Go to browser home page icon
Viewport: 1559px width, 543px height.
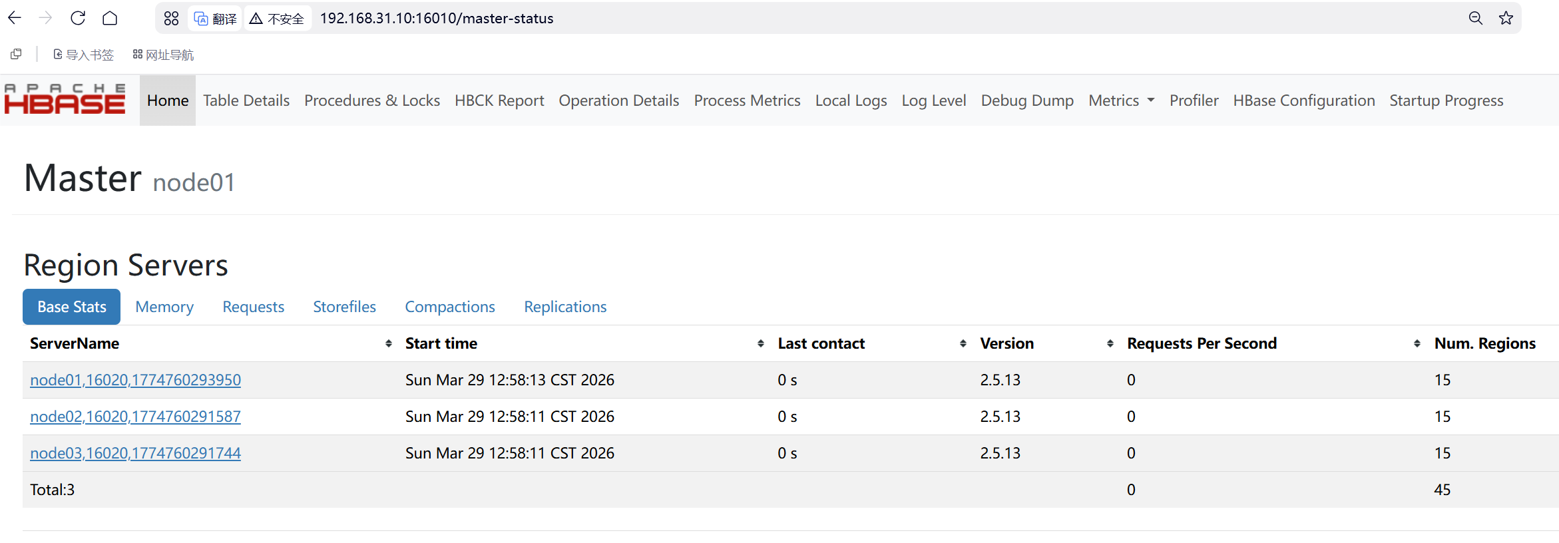point(110,18)
